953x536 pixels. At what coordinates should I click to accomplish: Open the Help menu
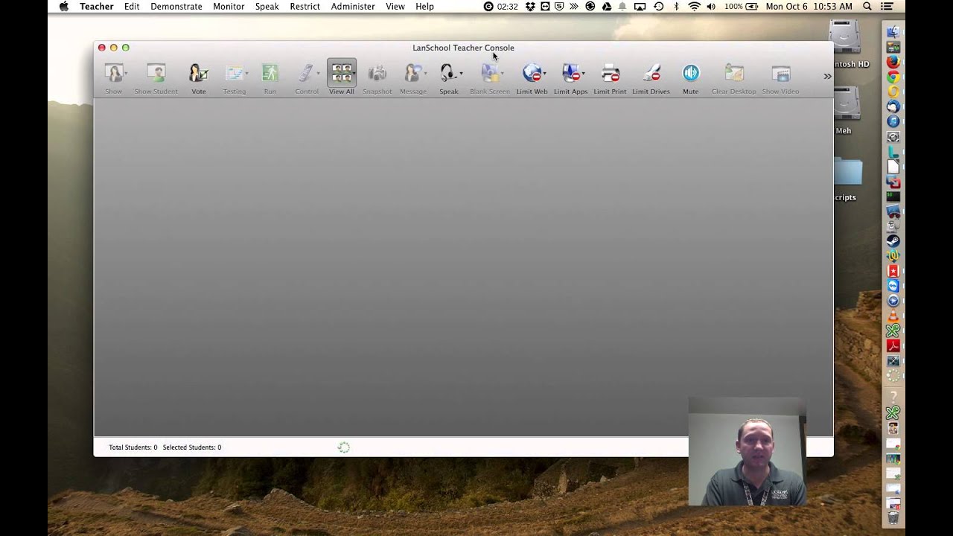[424, 6]
